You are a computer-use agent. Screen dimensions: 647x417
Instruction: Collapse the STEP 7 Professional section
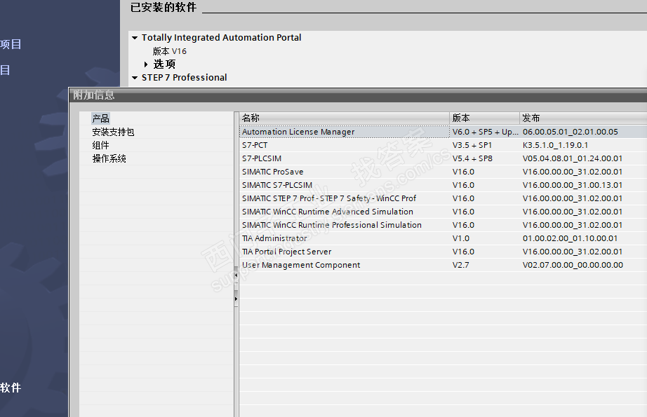[x=135, y=78]
